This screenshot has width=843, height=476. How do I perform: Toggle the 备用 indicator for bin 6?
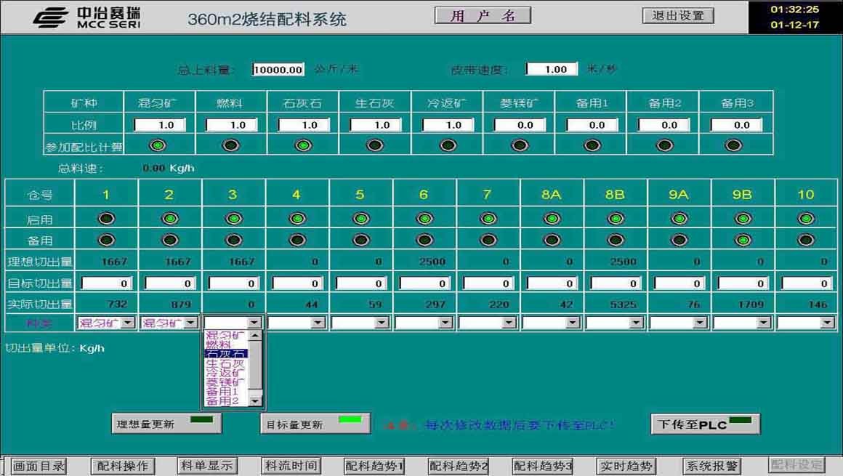point(424,238)
